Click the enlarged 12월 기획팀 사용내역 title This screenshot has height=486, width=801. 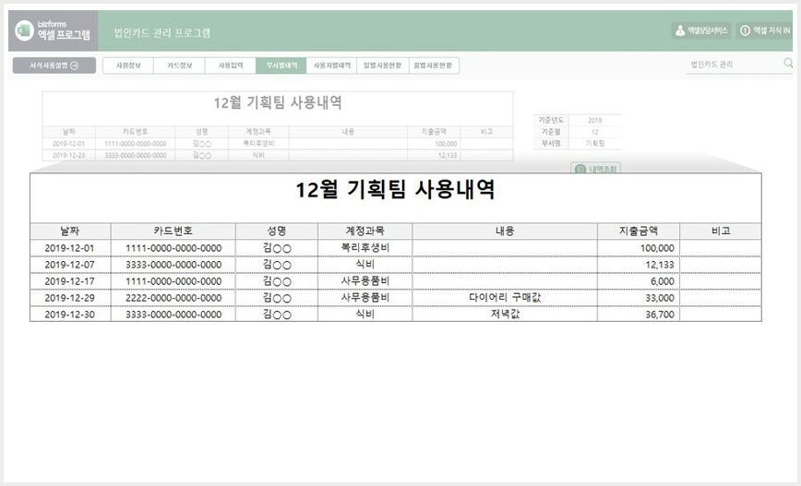point(395,190)
